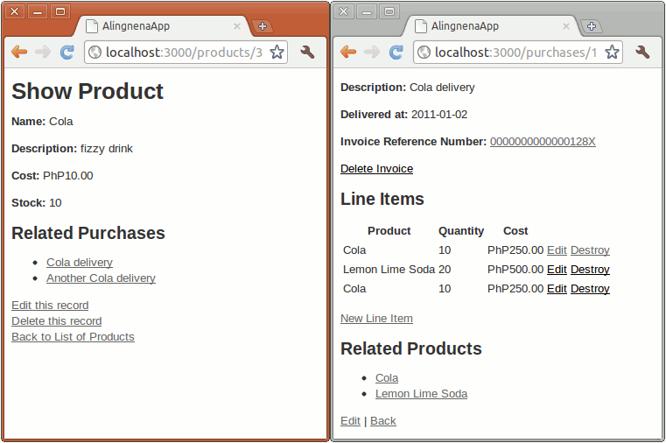This screenshot has height=443, width=666.
Task: Click the back arrow in the left browser
Action: [x=19, y=53]
